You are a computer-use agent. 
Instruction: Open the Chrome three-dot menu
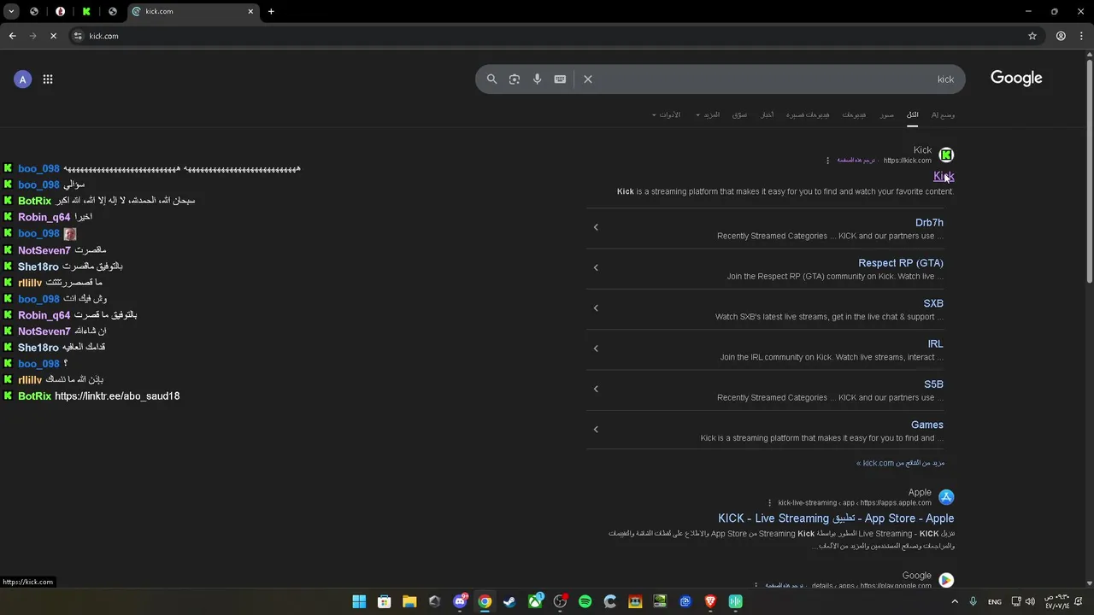click(1081, 36)
